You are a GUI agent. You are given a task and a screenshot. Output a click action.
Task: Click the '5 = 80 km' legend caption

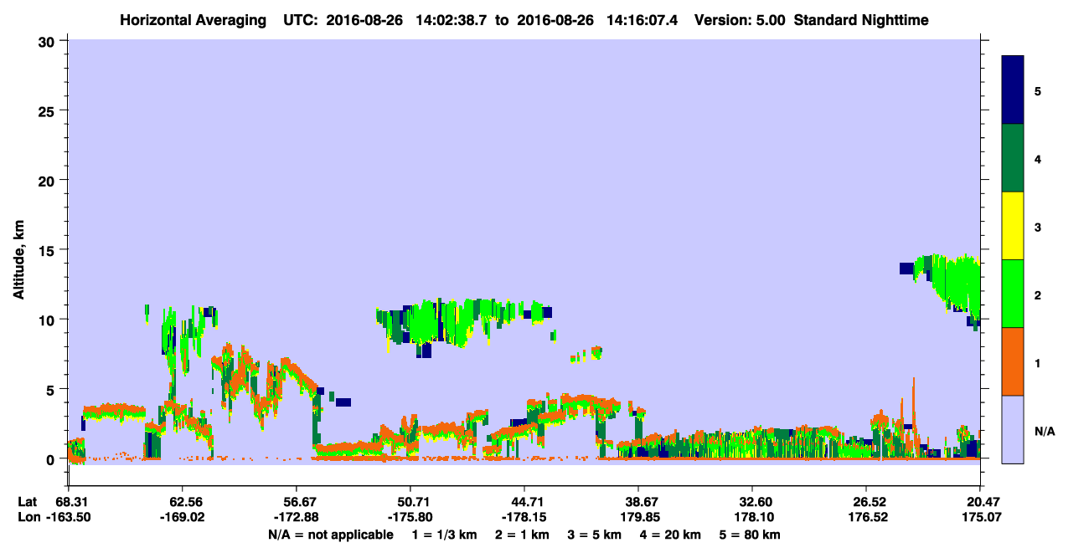pyautogui.click(x=751, y=535)
